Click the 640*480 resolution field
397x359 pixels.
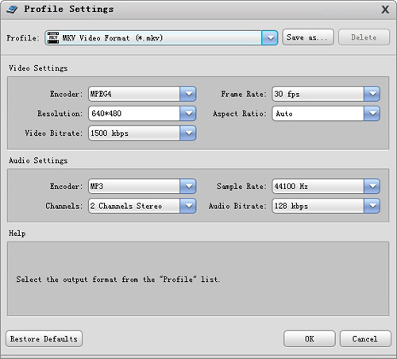pyautogui.click(x=134, y=114)
